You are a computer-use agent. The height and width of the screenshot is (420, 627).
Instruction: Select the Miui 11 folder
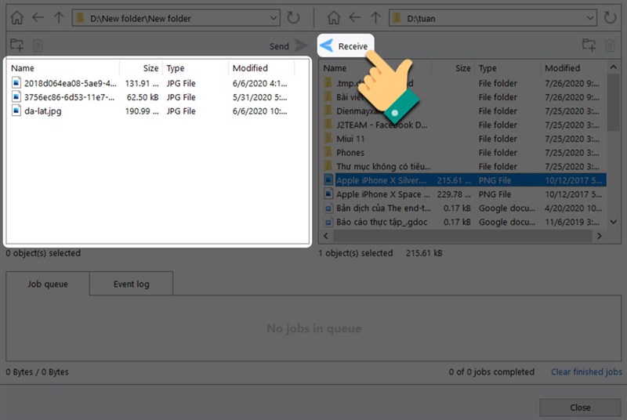point(464,139)
